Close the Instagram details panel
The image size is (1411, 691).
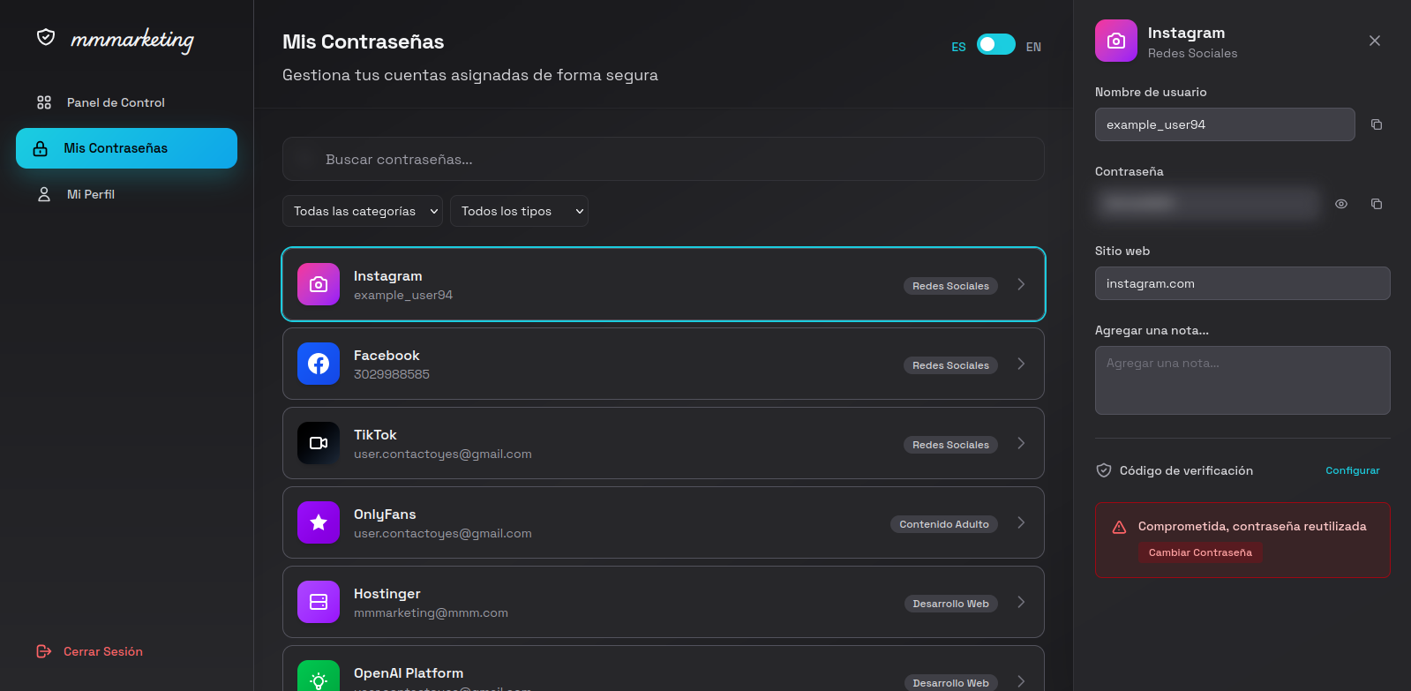pos(1374,41)
